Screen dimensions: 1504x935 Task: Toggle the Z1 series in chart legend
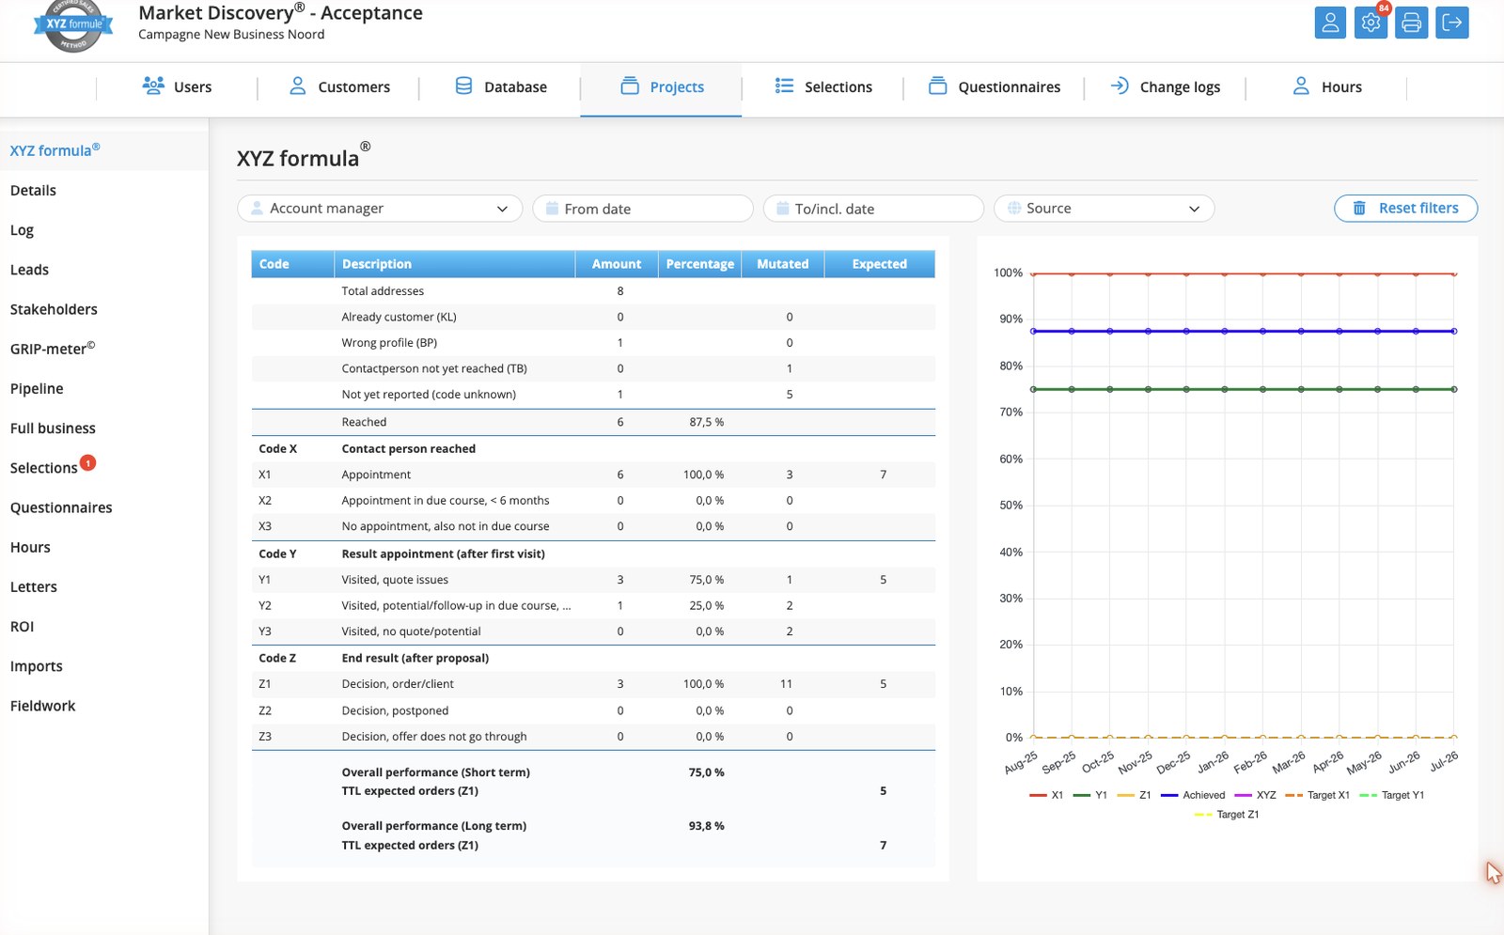(1135, 795)
